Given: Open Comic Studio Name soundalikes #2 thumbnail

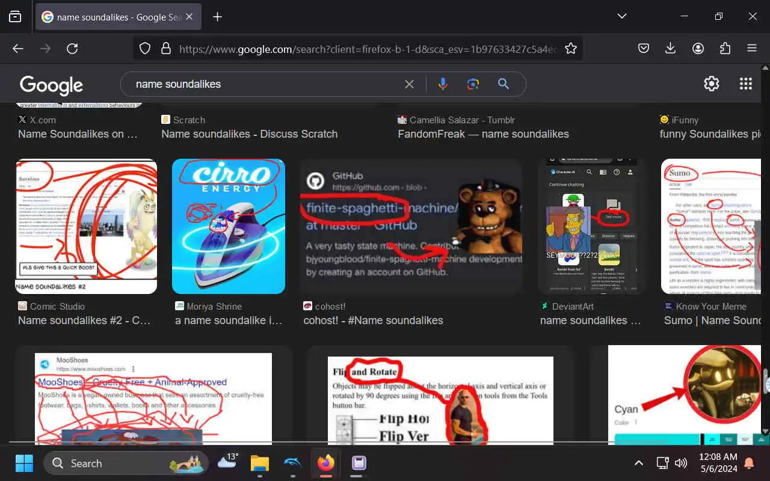Looking at the screenshot, I should pyautogui.click(x=86, y=226).
